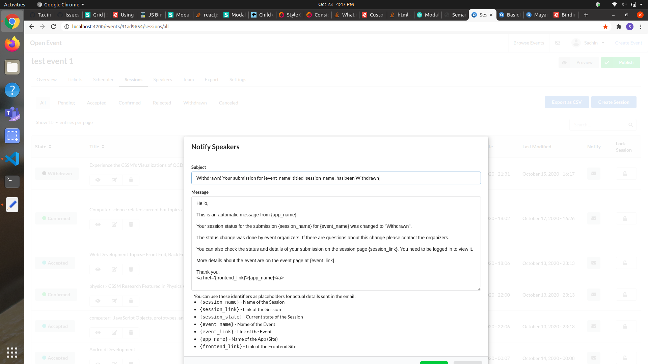Click the Chrome reload page icon
The image size is (648, 364).
point(53,27)
